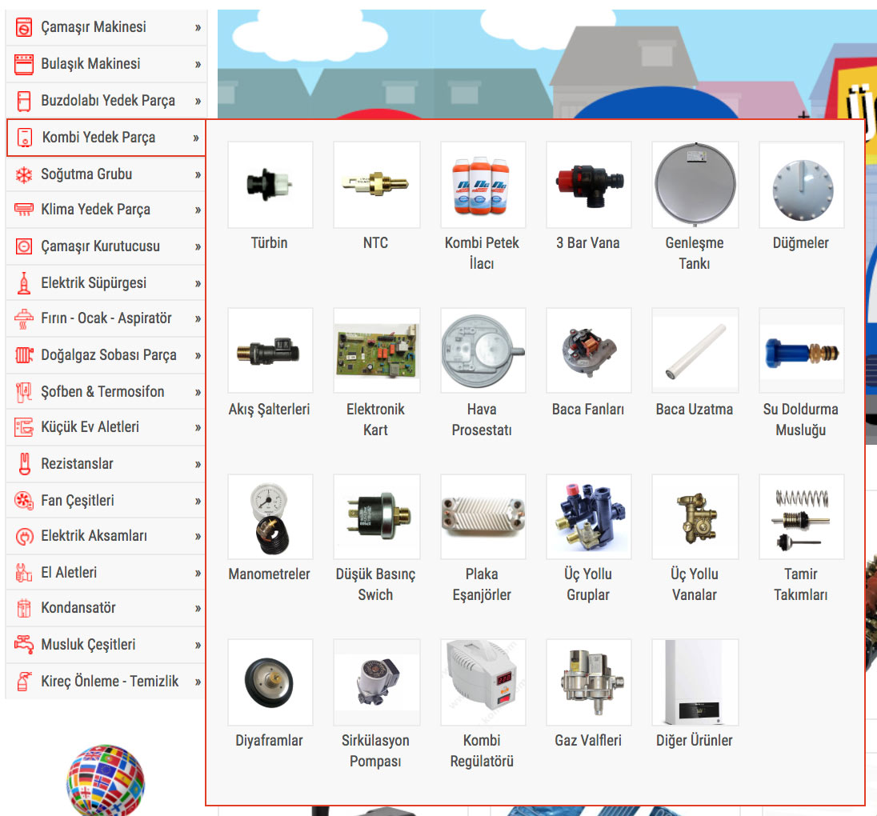
Task: Click the washing machine icon beside Çamaşır Makinesi
Action: coord(23,27)
